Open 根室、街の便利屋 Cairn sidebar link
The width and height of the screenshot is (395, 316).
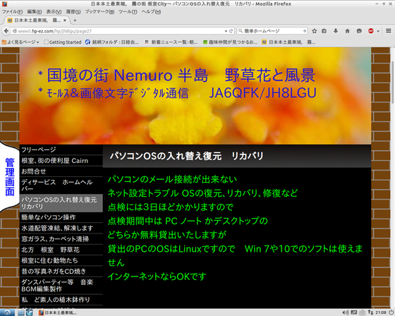(61, 161)
